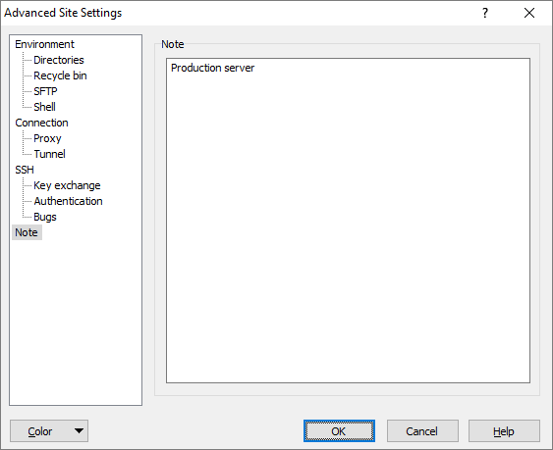This screenshot has width=553, height=450.
Task: Select the SSH category
Action: (x=25, y=170)
